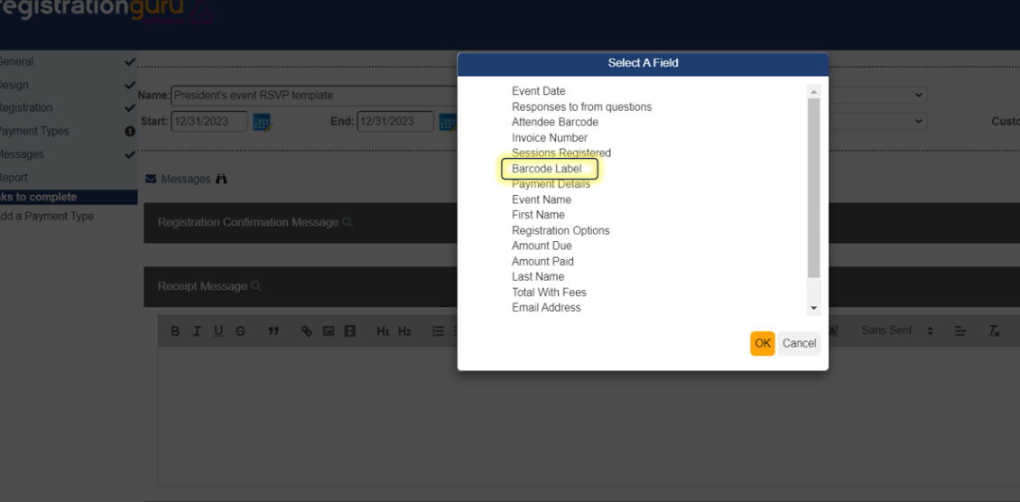Insert a link via editor toolbar

pos(306,331)
